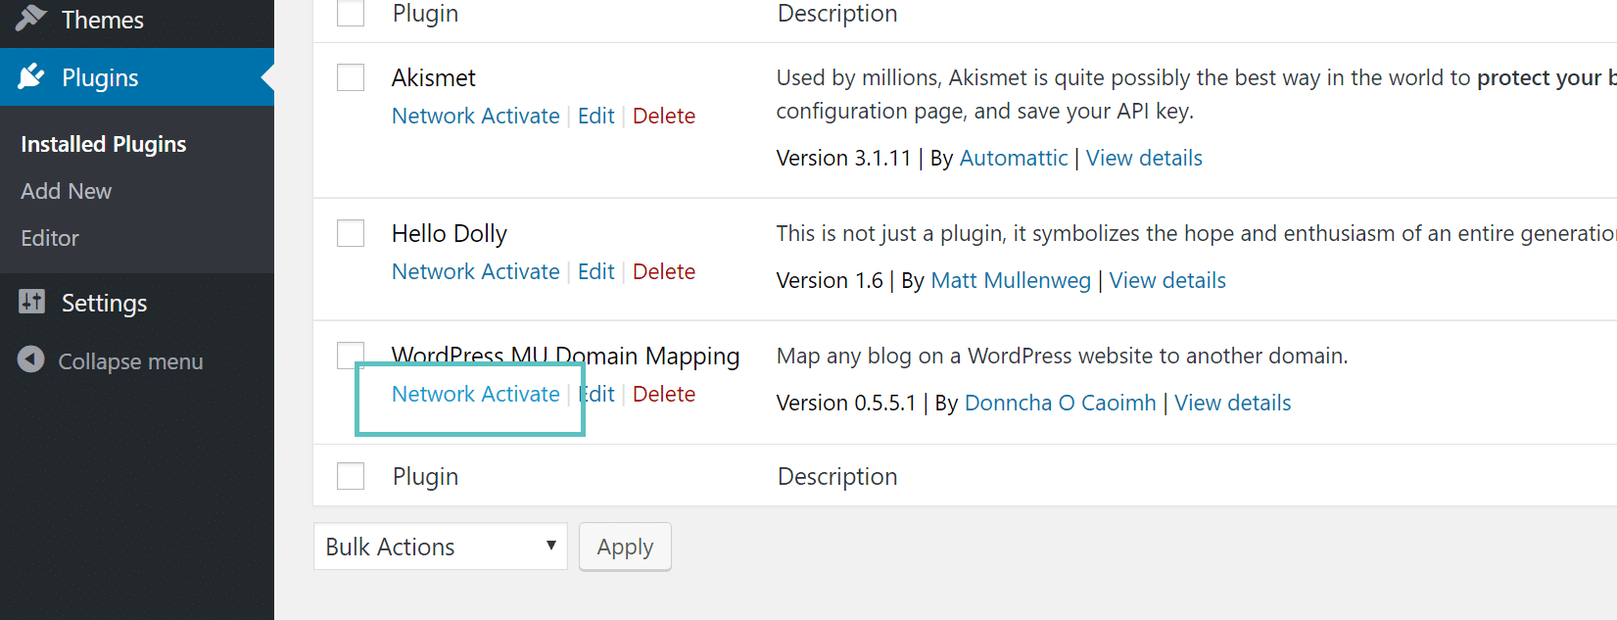
Task: Click the Version 1.6 text
Action: point(830,280)
